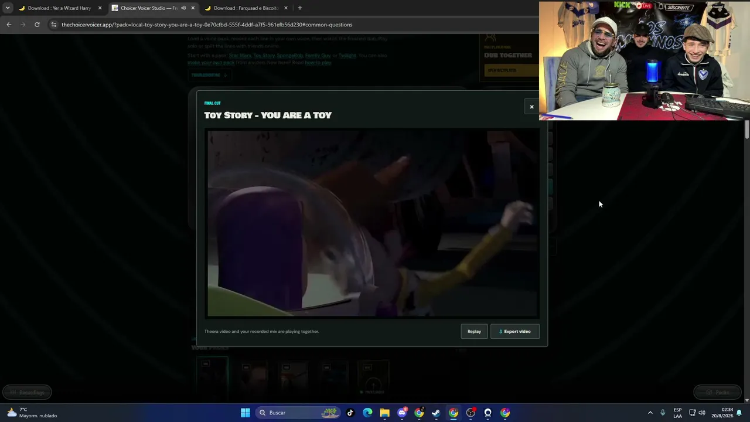Mute the Choicer Voicer tab audio
Screen dimensions: 750x422
point(183,8)
